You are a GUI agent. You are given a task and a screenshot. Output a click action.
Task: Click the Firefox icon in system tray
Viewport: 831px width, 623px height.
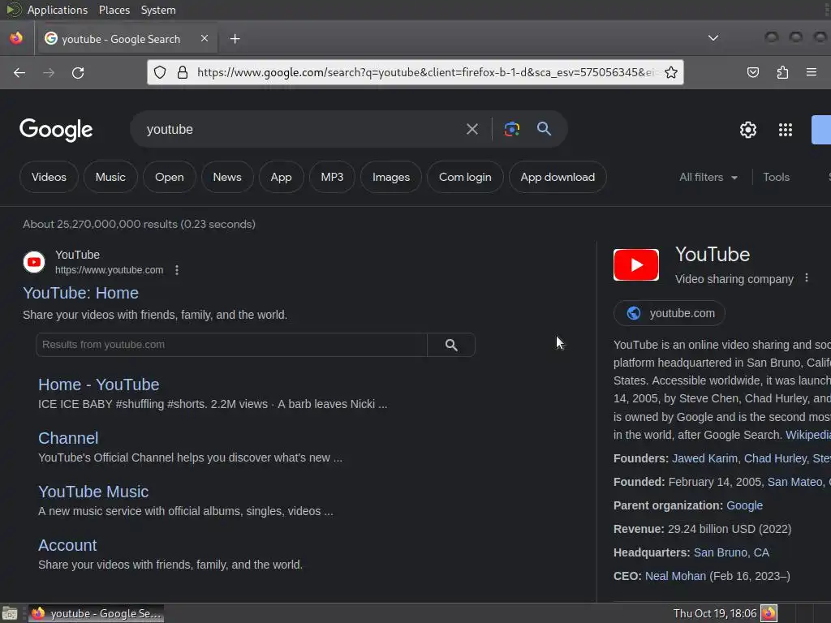click(769, 613)
